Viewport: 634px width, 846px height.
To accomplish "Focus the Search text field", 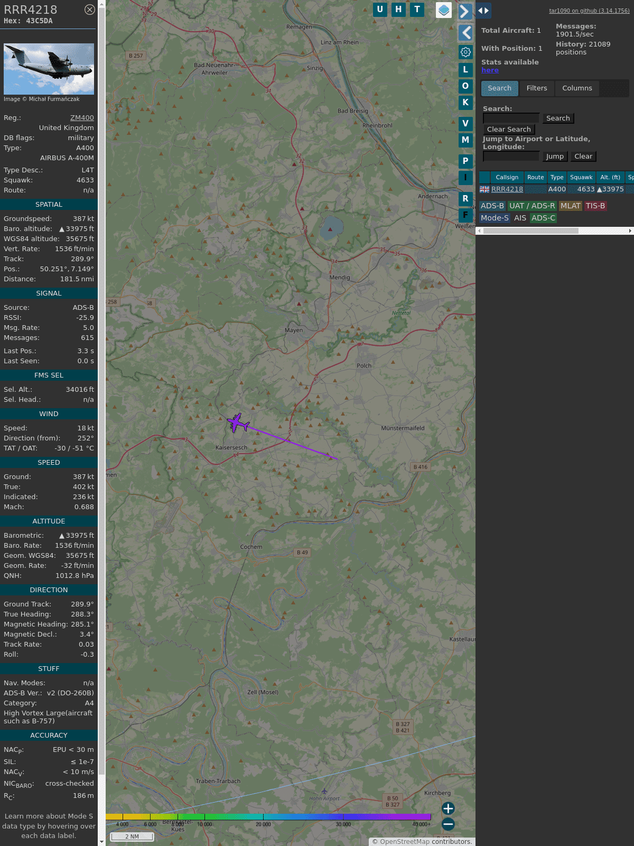I will 511,118.
